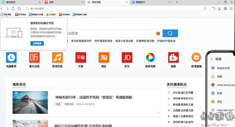
Task: Open the downloads arrow icon
Action: (220, 9)
